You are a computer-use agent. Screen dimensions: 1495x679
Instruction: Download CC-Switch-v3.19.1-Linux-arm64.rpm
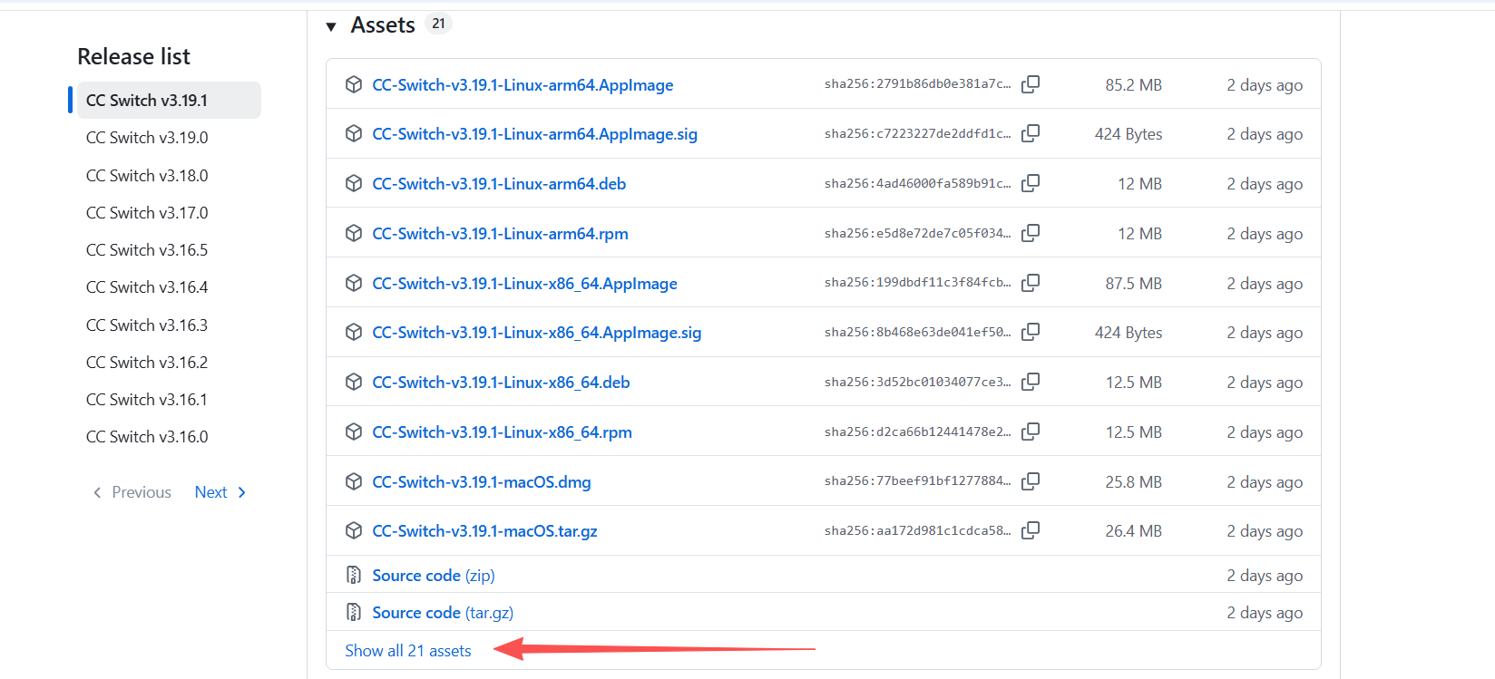500,234
